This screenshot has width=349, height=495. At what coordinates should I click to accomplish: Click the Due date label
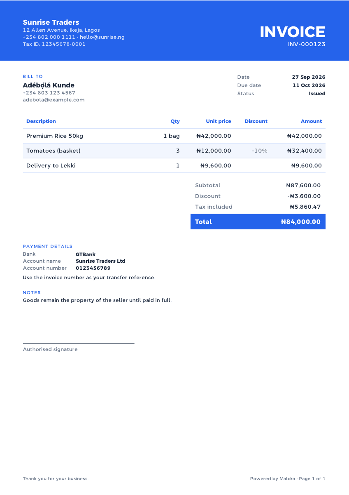tap(249, 85)
